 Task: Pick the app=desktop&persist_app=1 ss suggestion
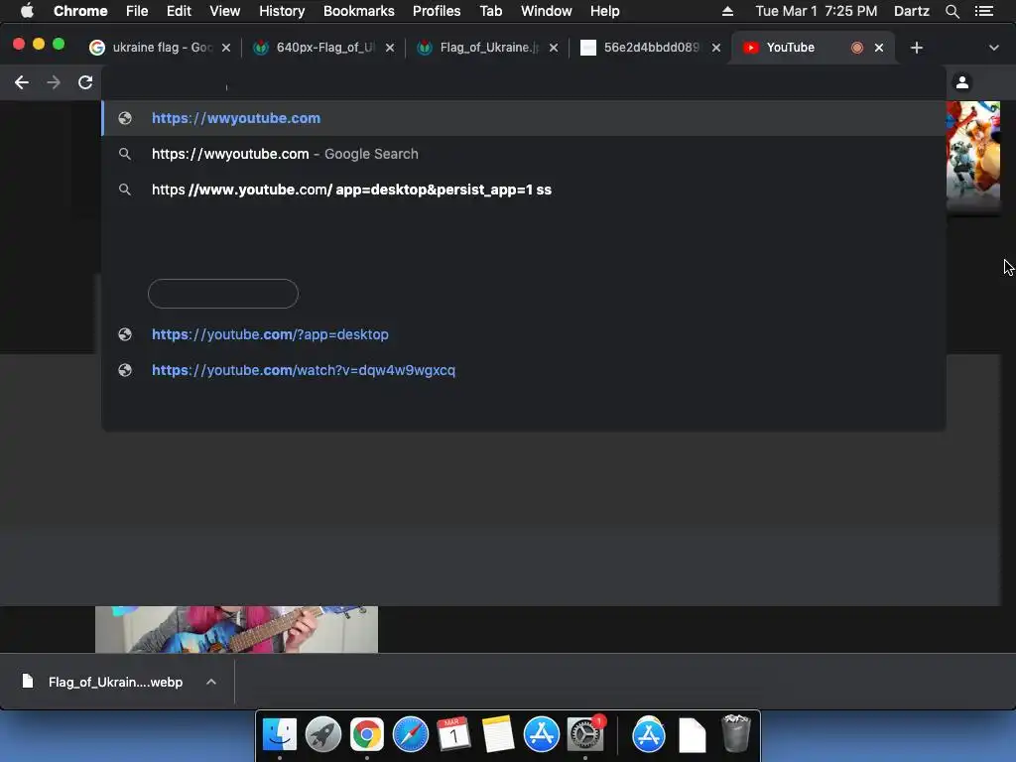[524, 190]
